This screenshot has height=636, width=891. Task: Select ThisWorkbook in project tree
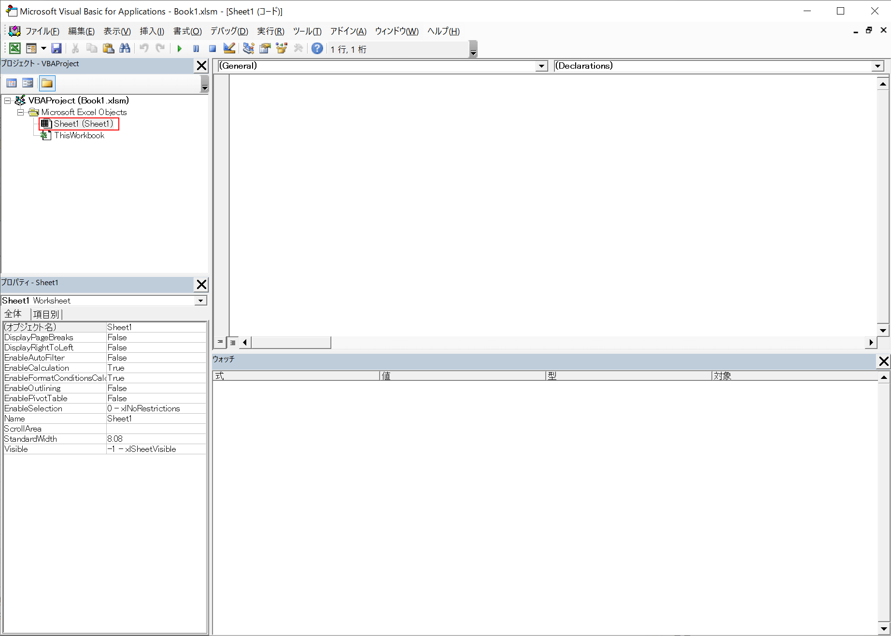[79, 135]
